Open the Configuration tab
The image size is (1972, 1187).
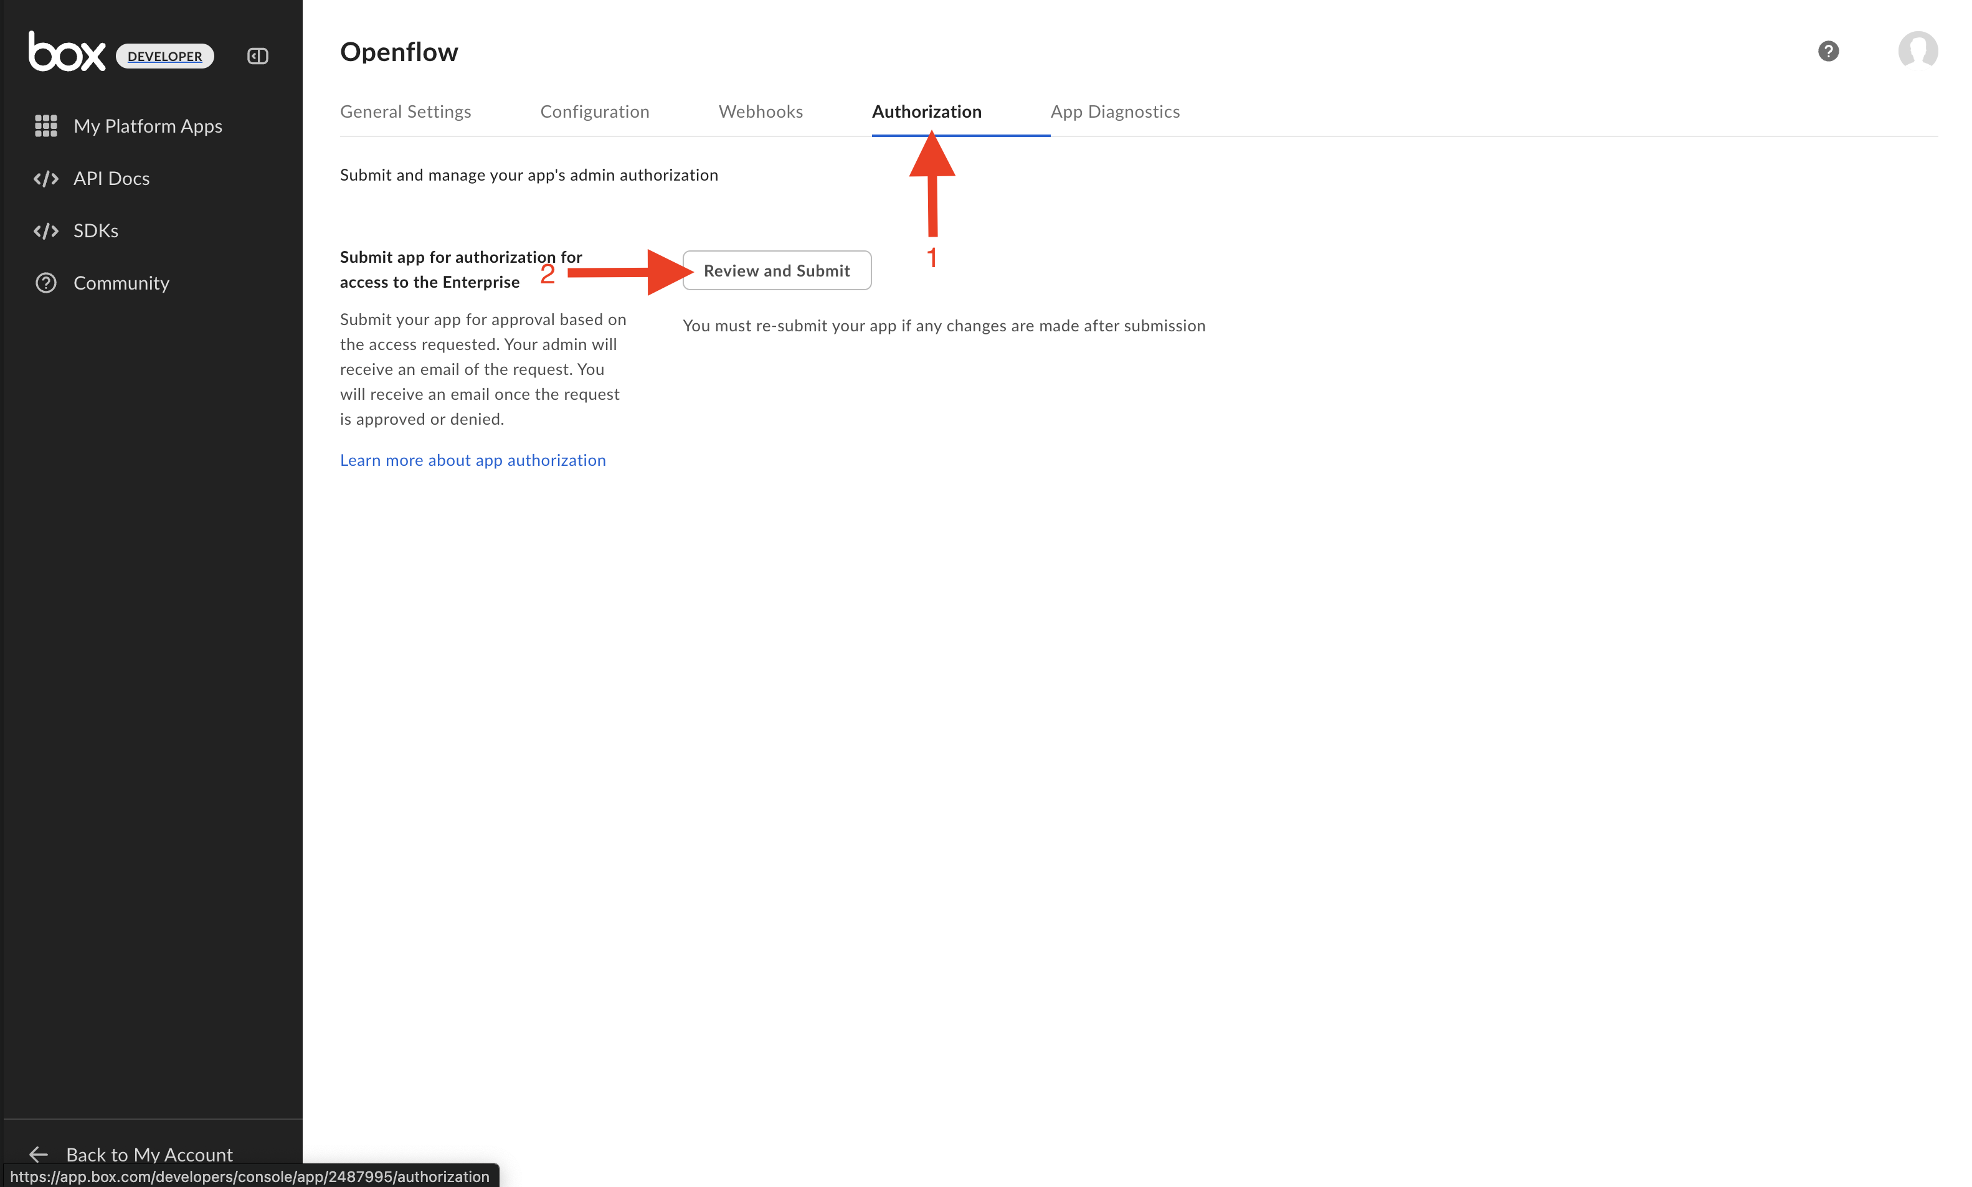[x=594, y=112]
